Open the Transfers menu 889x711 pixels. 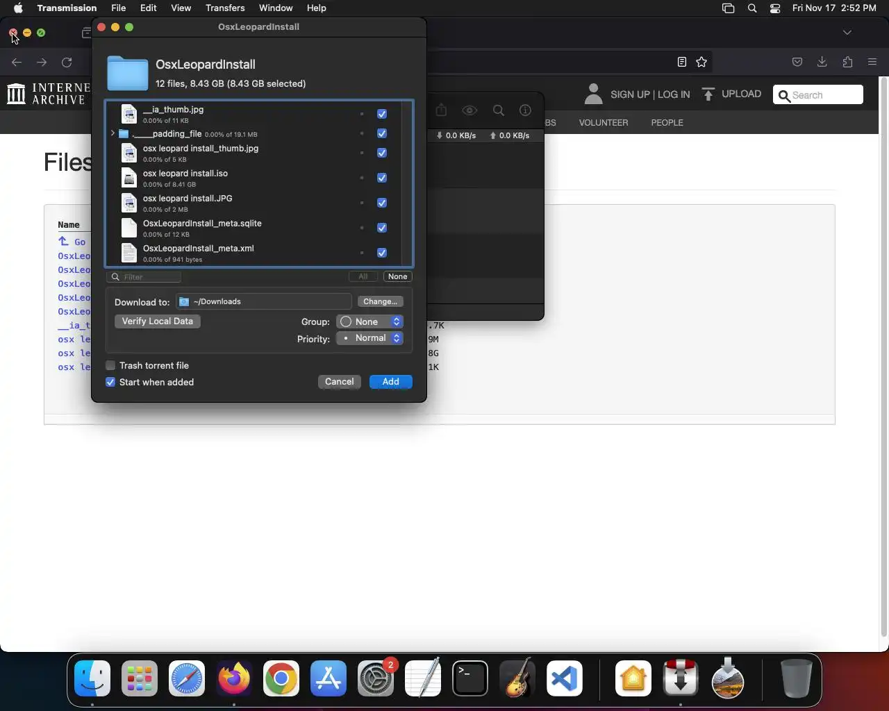tap(225, 8)
